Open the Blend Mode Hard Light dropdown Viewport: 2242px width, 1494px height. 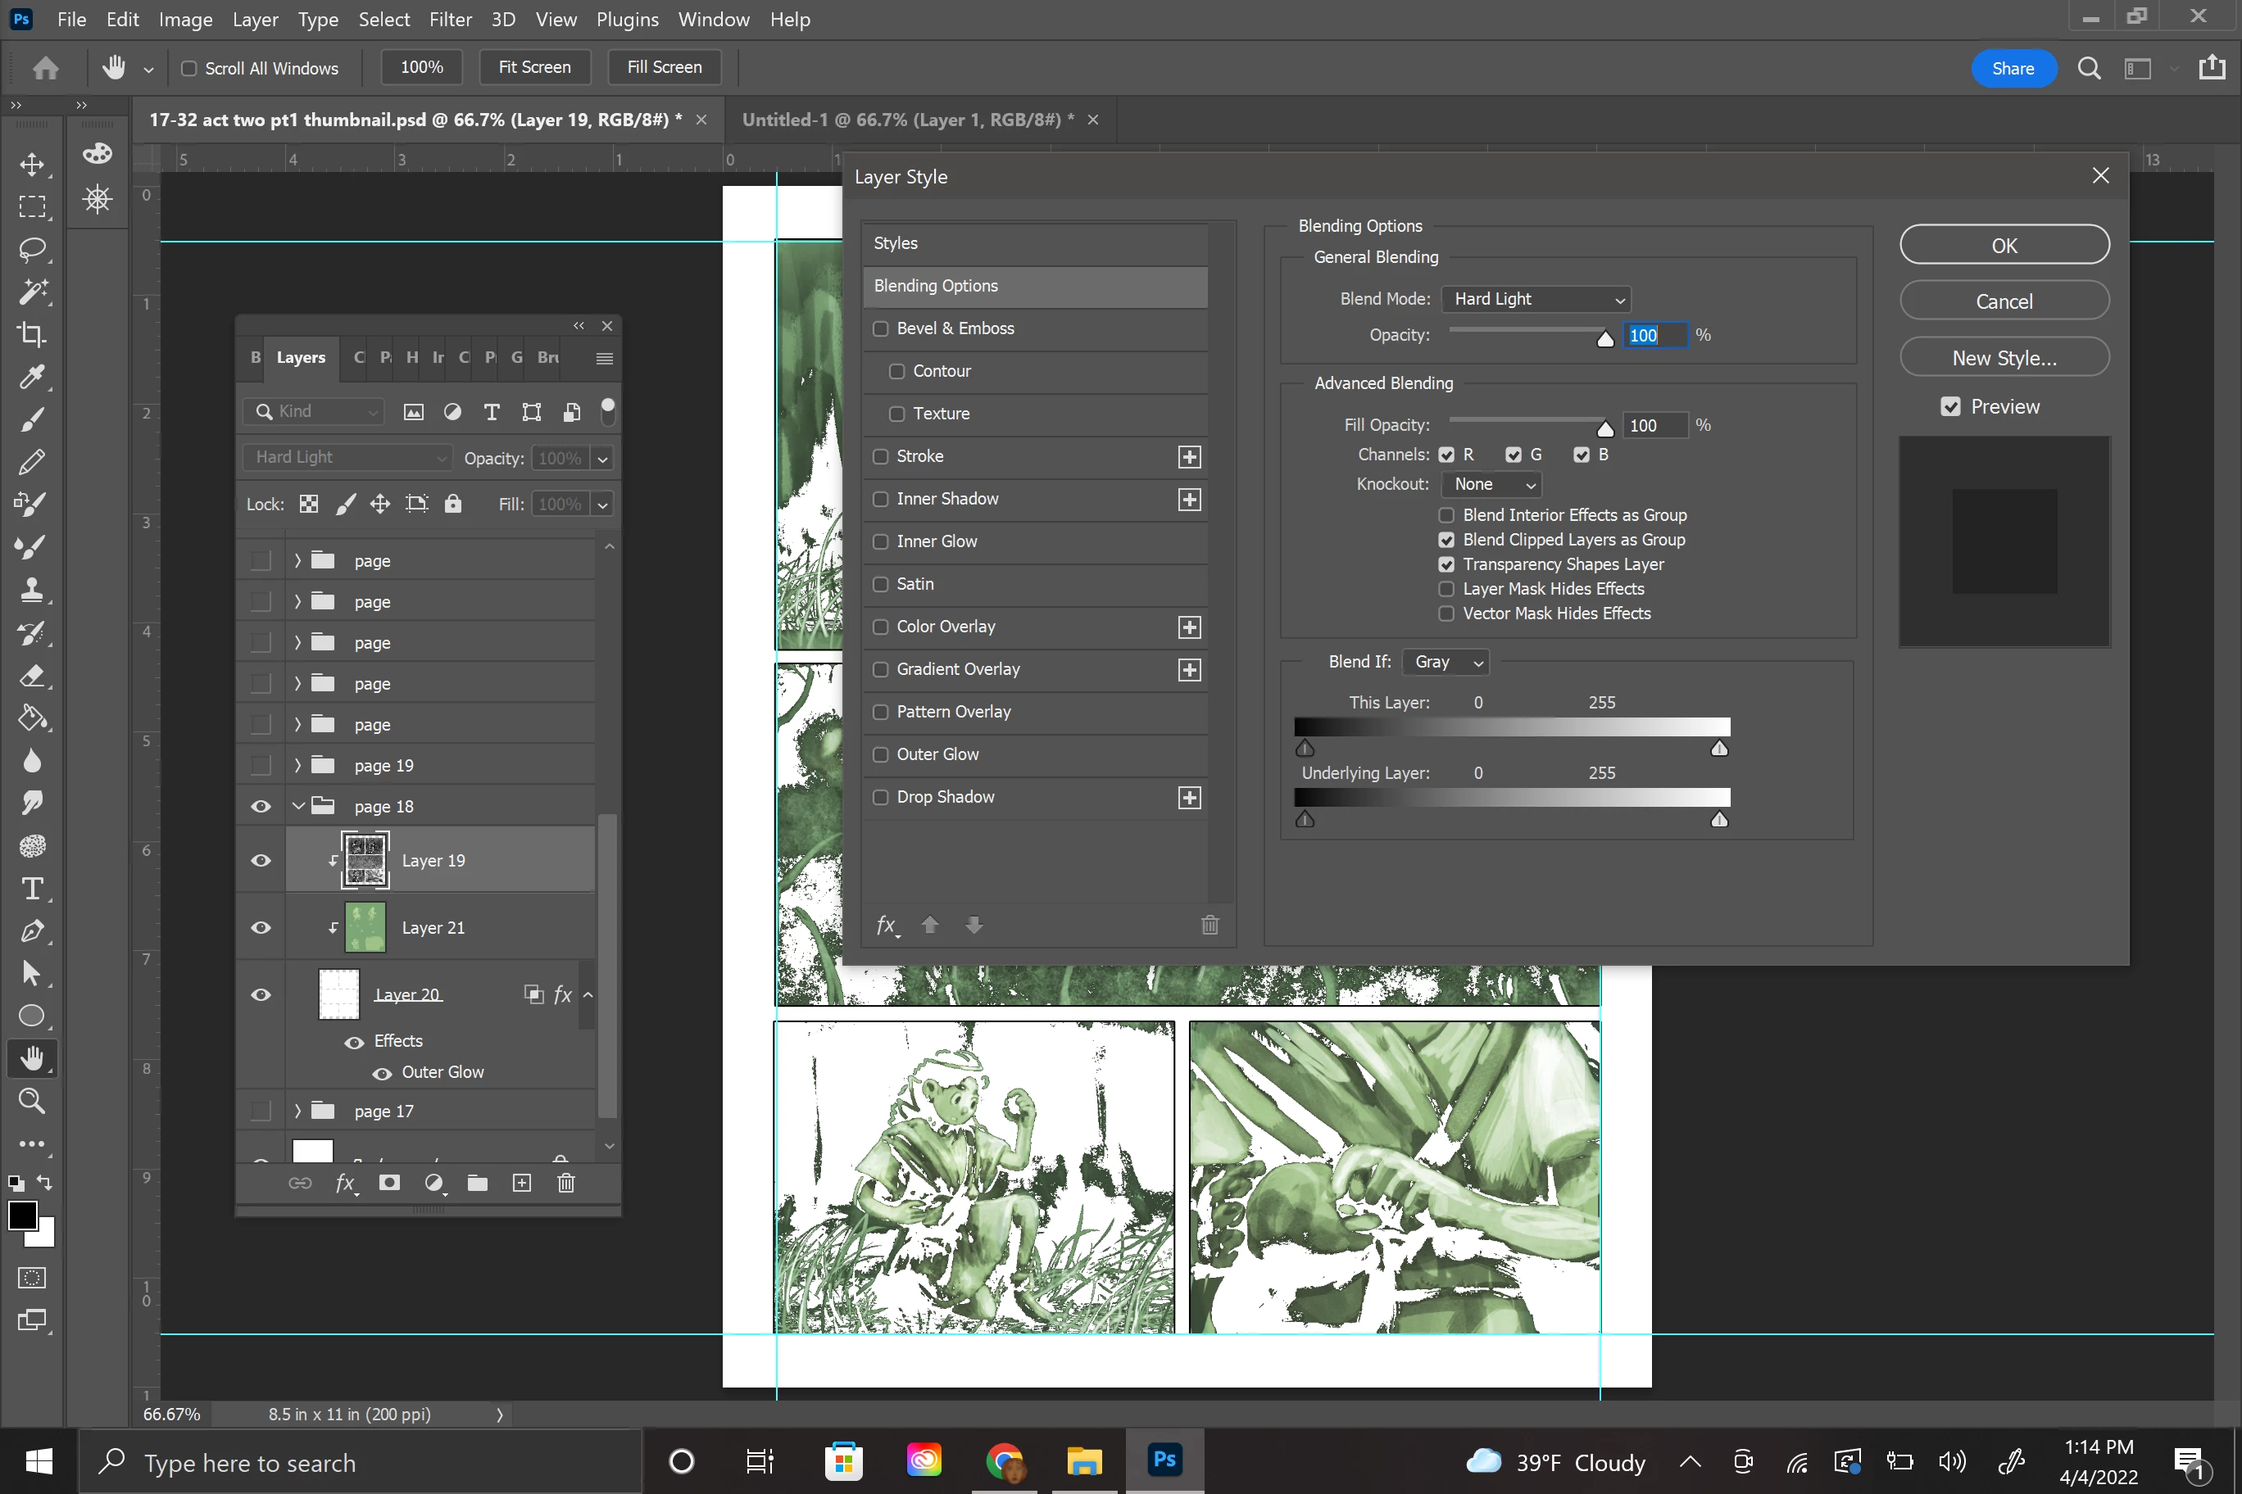point(1536,299)
